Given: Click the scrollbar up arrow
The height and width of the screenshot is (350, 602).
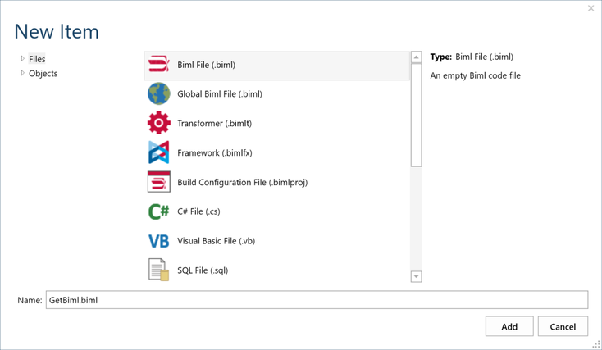Looking at the screenshot, I should [416, 57].
